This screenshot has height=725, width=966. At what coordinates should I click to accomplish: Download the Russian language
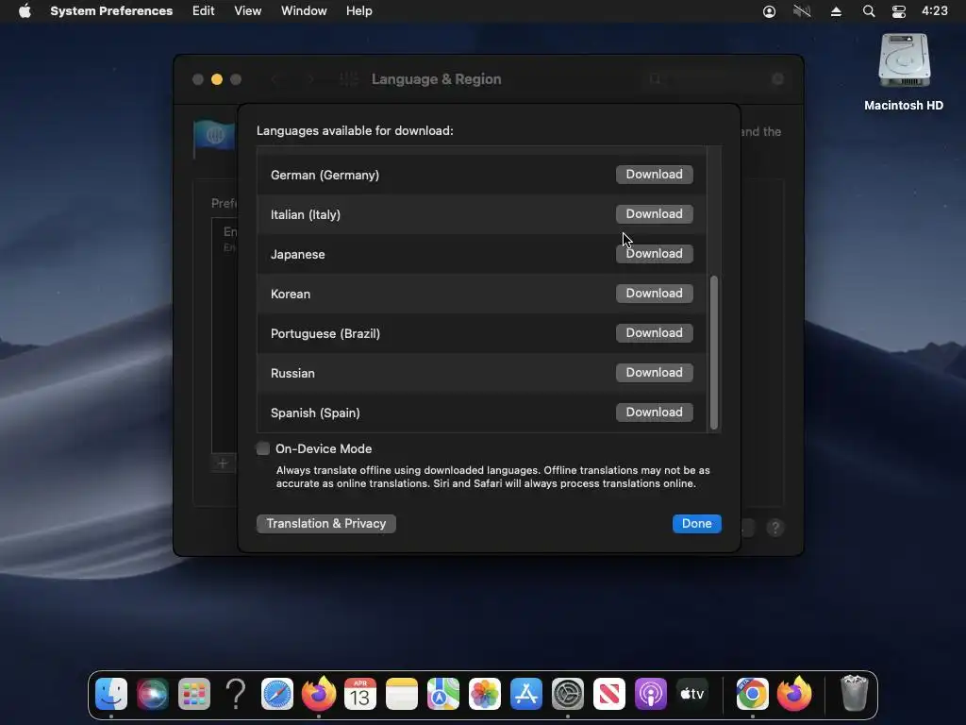click(x=655, y=372)
